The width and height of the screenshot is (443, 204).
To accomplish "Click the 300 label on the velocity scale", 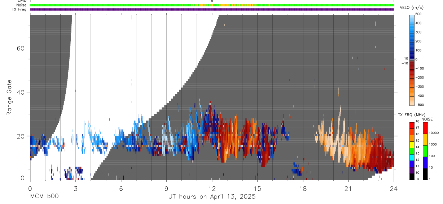I will [419, 32].
